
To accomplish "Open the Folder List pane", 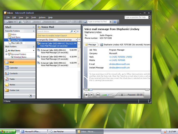I will coord(20,90).
